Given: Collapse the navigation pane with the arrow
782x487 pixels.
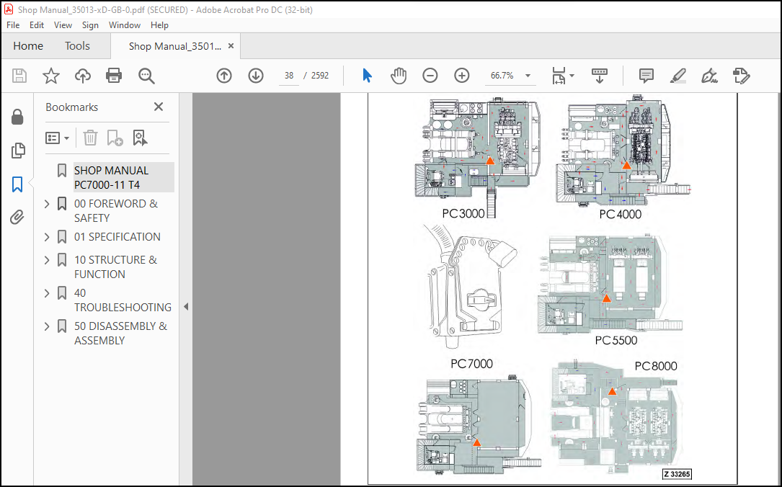Looking at the screenshot, I should pos(185,307).
